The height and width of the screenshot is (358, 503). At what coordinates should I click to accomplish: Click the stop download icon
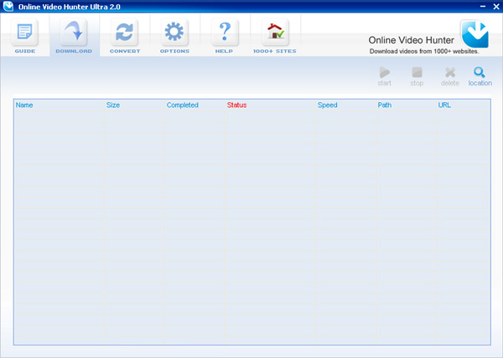point(417,72)
